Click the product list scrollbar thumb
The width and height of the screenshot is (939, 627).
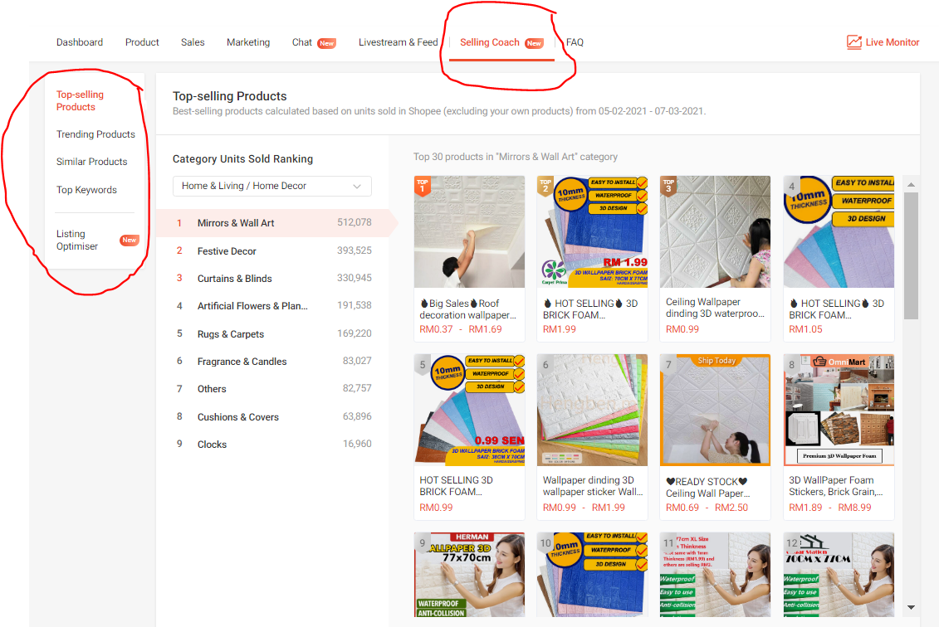(911, 256)
